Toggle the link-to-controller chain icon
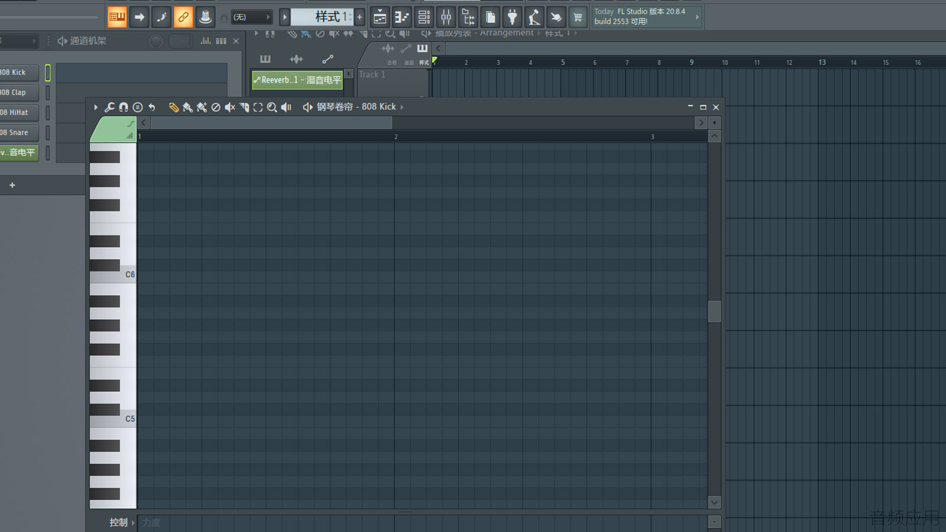The image size is (946, 532). [x=183, y=17]
